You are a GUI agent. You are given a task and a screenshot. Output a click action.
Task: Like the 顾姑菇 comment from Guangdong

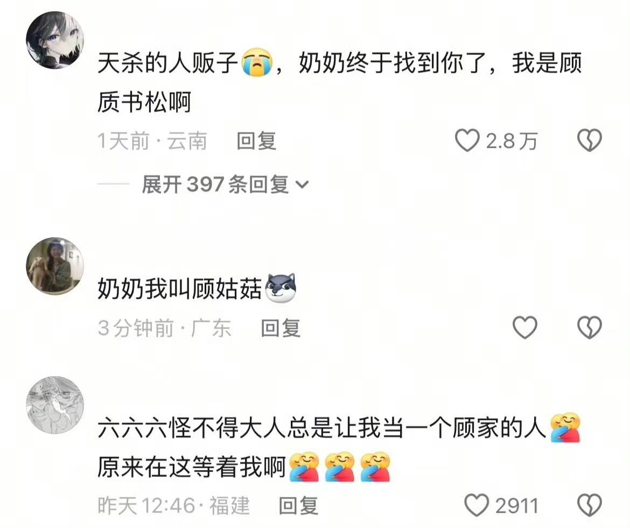coord(525,327)
